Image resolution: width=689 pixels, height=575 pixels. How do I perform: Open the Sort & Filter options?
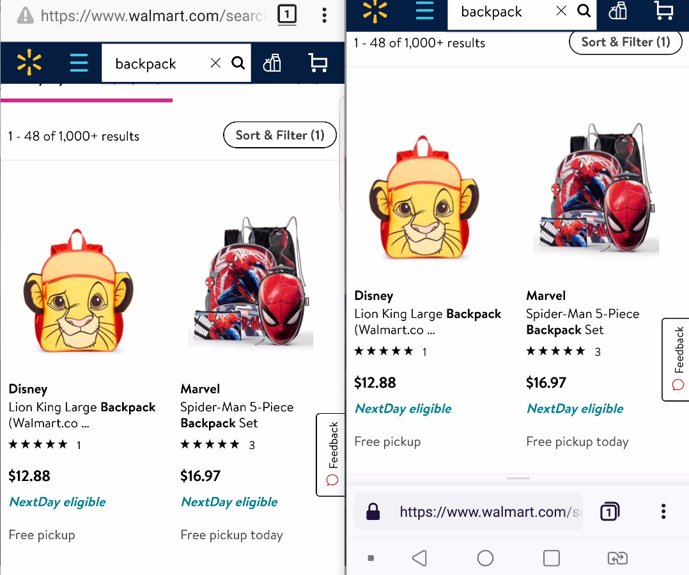[x=625, y=42]
